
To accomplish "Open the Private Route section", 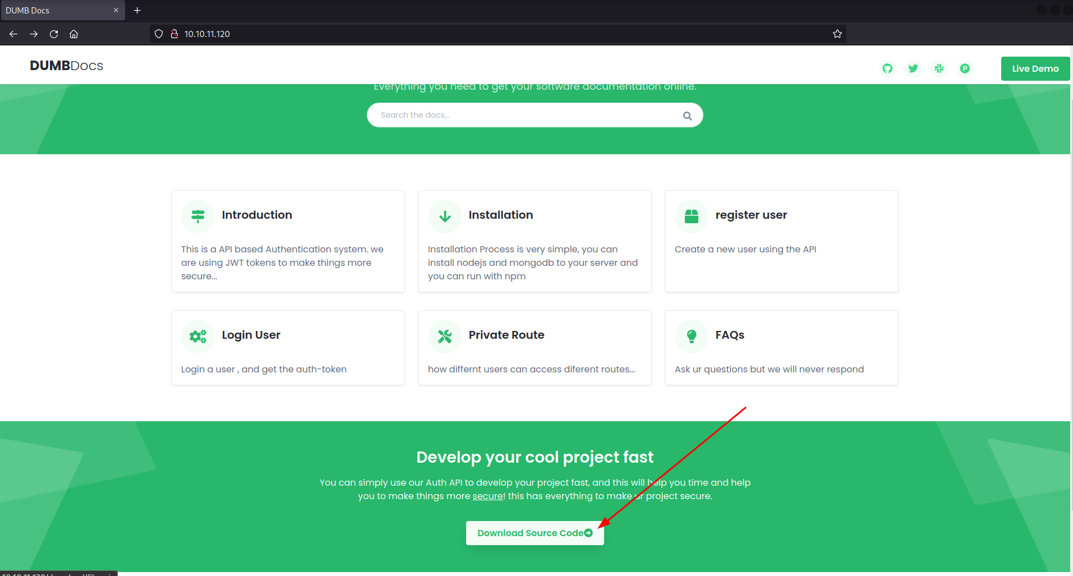I will click(506, 335).
